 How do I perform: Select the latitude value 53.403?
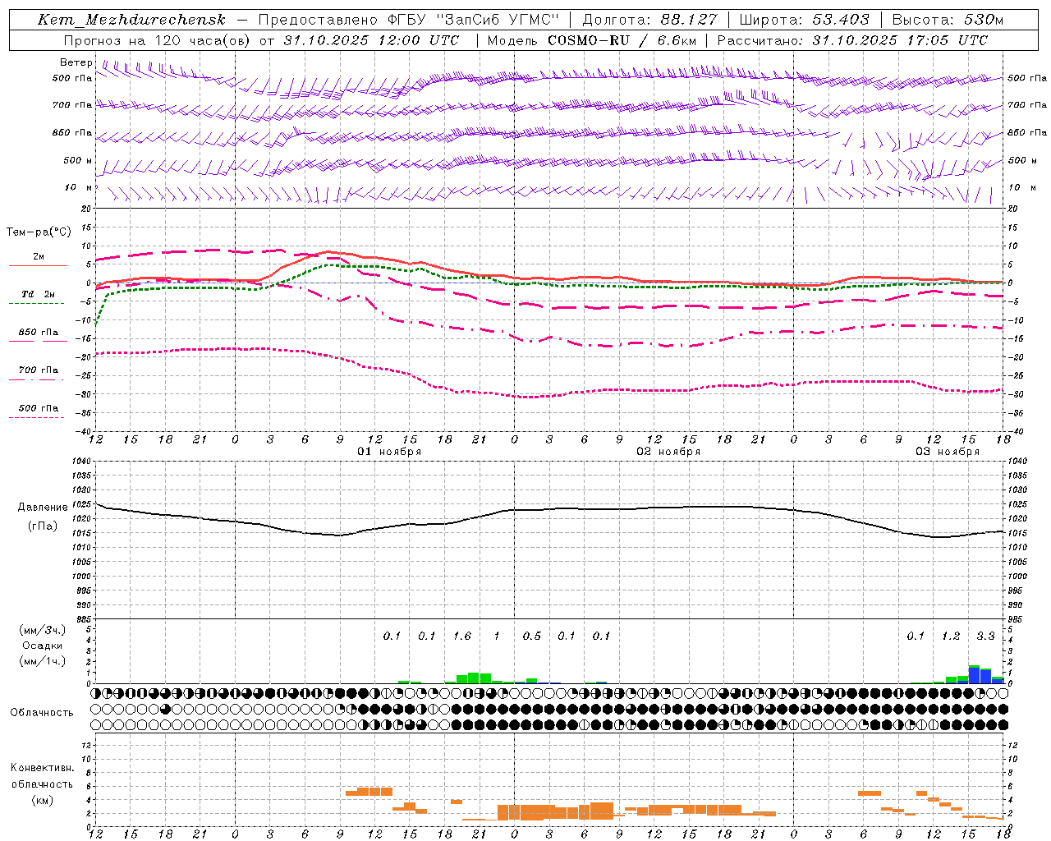click(841, 20)
